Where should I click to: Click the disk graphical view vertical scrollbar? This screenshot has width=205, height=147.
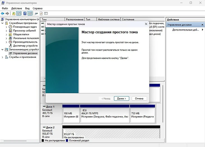click(163, 104)
